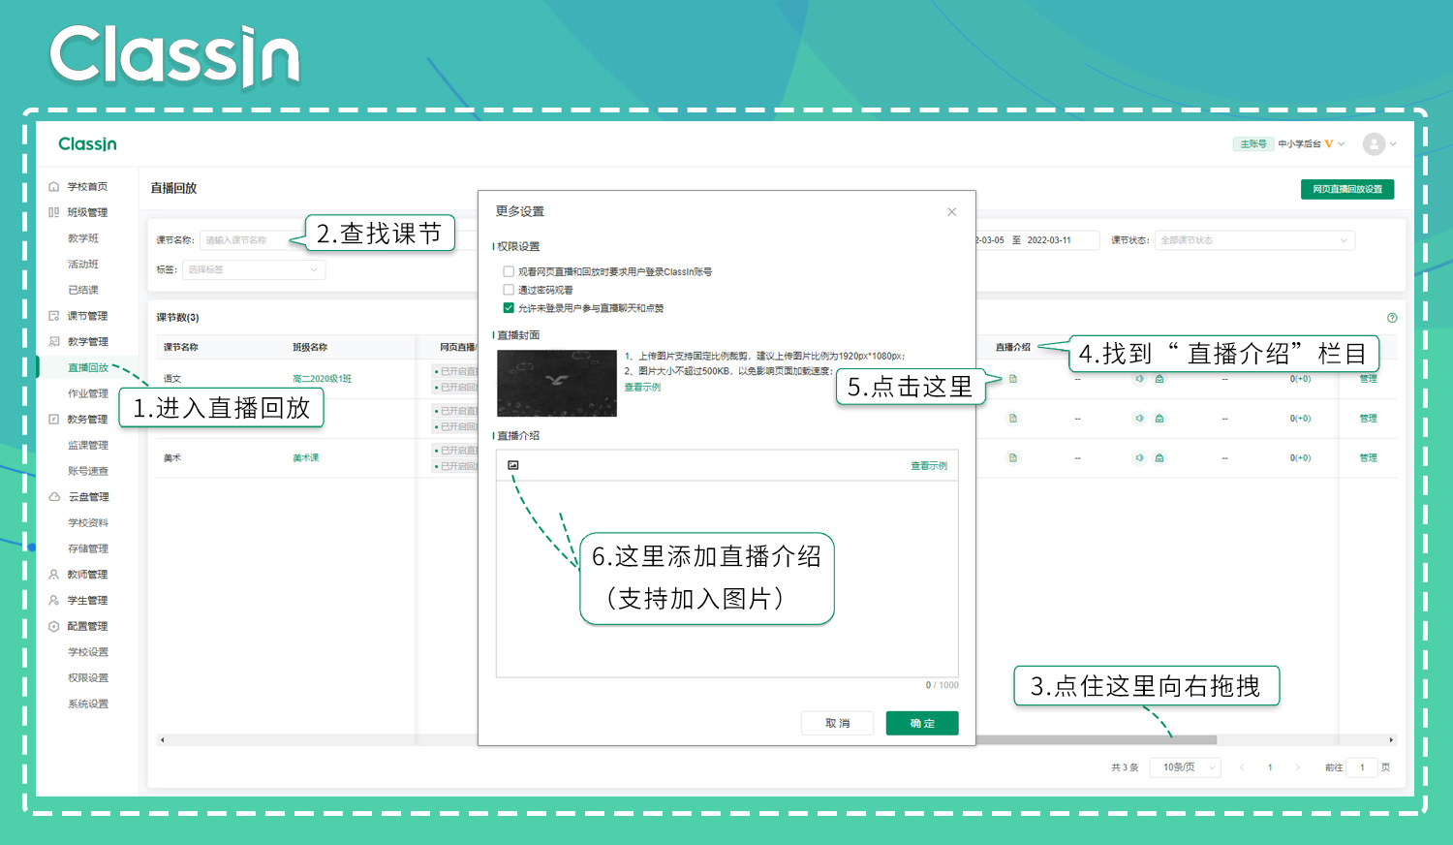This screenshot has height=845, width=1453.
Task: Click the envelope icon in the second lesson row
Action: tap(1159, 419)
